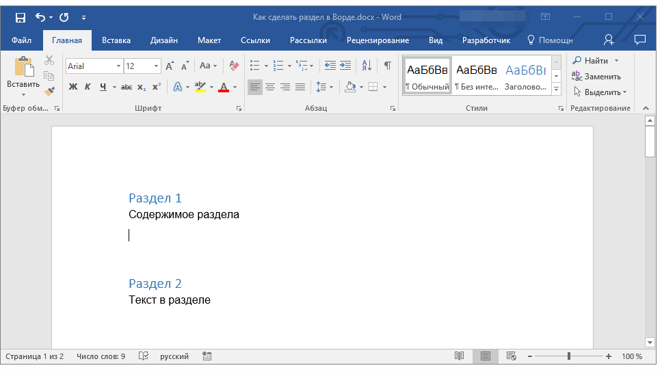Click the Format Painter brush icon
Screen dimensions: 662x370
pos(49,90)
